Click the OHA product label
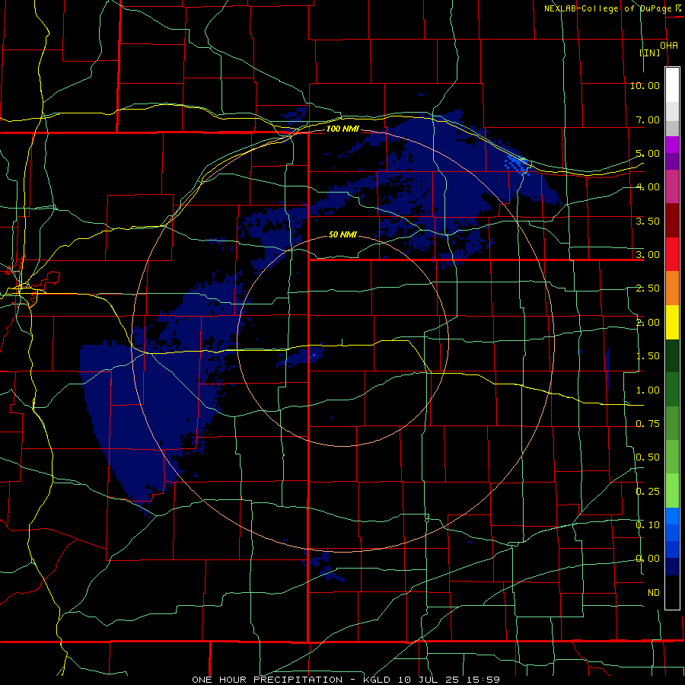Viewport: 685px width, 685px height. tap(669, 46)
